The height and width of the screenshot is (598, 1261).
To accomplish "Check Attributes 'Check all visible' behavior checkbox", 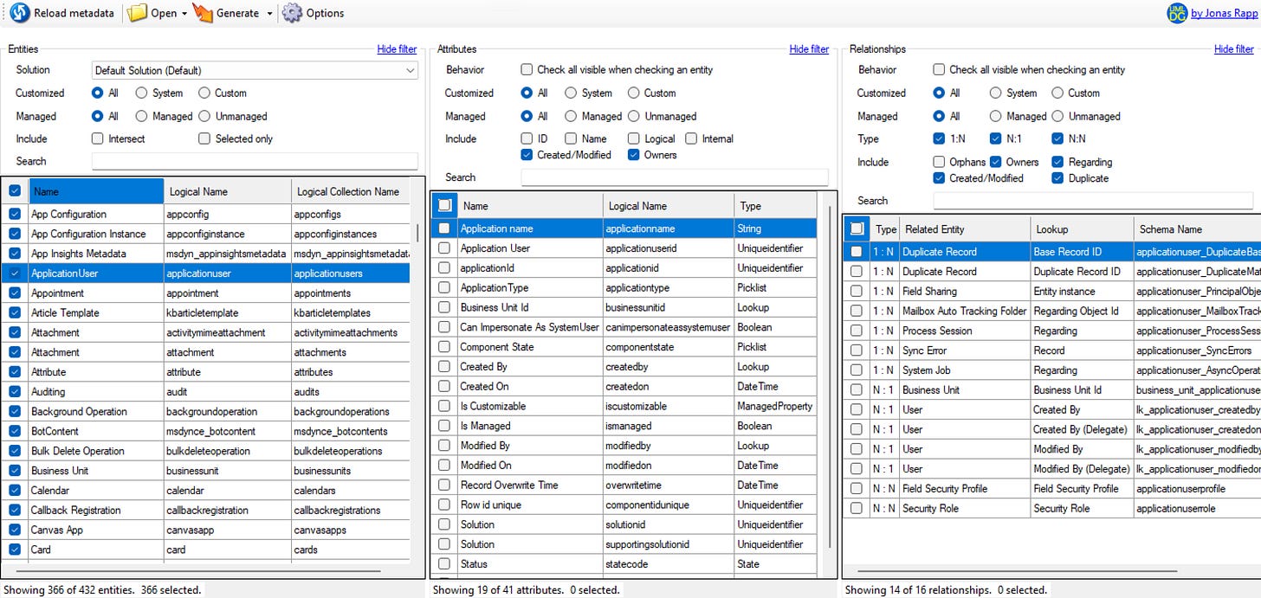I will (x=527, y=69).
